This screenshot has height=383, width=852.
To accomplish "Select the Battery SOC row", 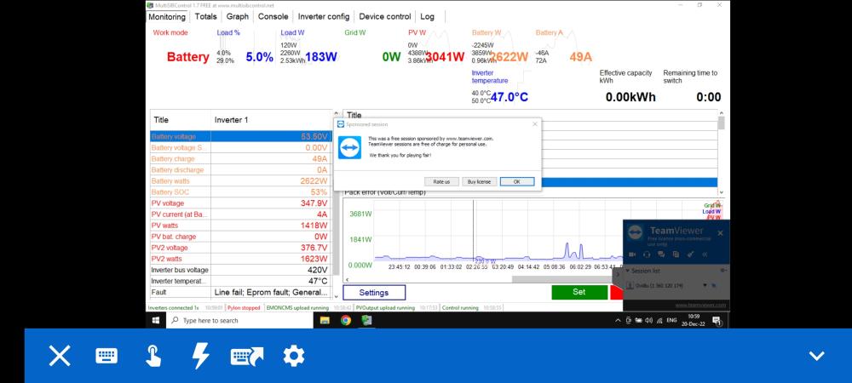I will (x=240, y=192).
